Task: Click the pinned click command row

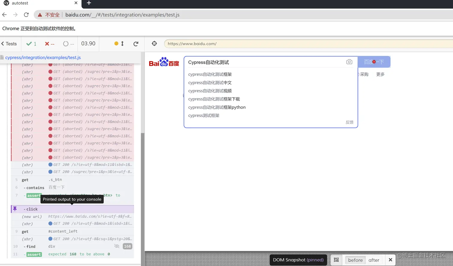Action: (x=73, y=209)
